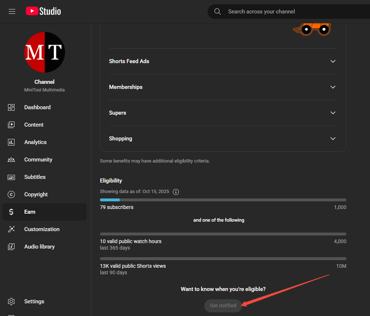370x316 pixels.
Task: Click the subscribers progress bar
Action: click(x=223, y=200)
